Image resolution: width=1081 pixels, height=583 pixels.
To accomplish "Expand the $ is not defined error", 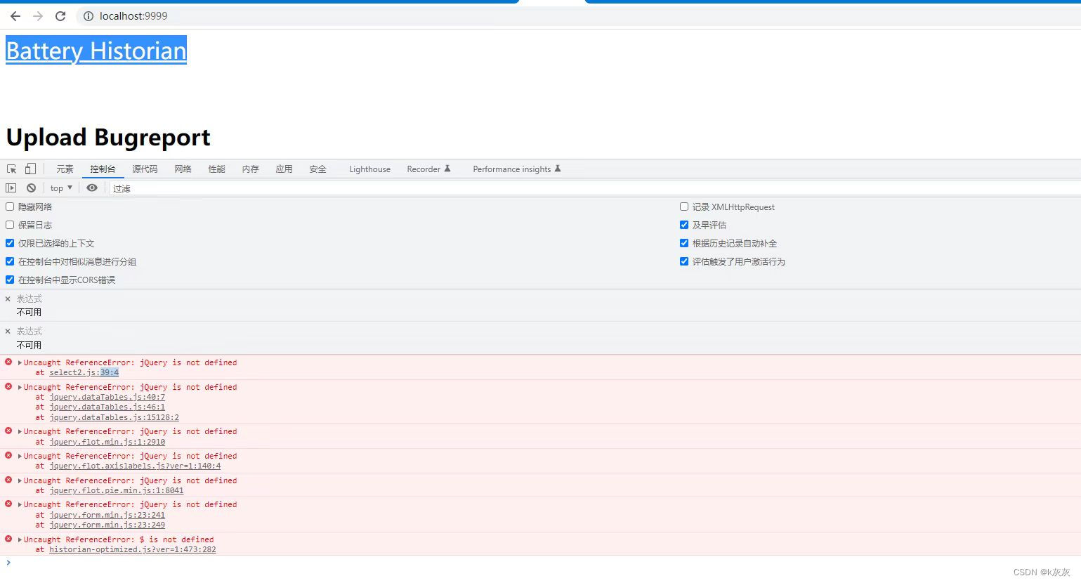I will (20, 539).
